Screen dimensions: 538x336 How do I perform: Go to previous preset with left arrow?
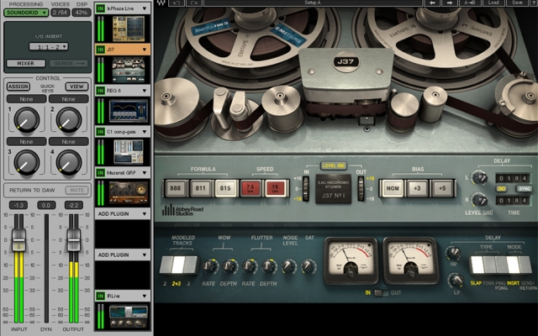pos(432,3)
